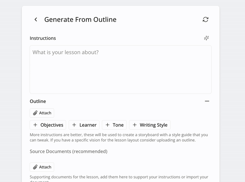Click the paperclip icon under Source Documents
Image resolution: width=245 pixels, height=182 pixels.
tap(35, 167)
